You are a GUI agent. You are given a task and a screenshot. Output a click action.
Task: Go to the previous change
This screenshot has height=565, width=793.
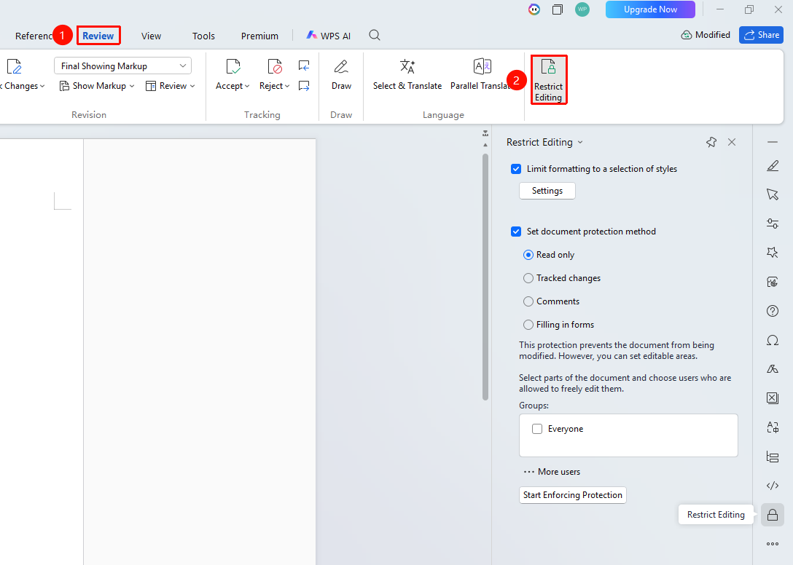coord(304,66)
